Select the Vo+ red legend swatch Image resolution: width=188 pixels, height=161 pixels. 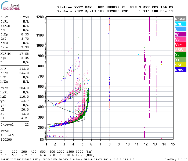coord(180,45)
